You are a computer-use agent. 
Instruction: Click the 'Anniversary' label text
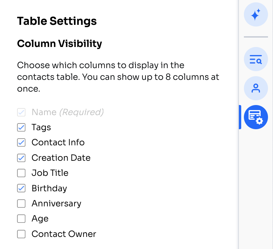(x=57, y=204)
